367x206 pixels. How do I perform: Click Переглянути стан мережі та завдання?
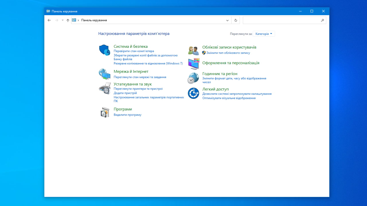tap(140, 77)
